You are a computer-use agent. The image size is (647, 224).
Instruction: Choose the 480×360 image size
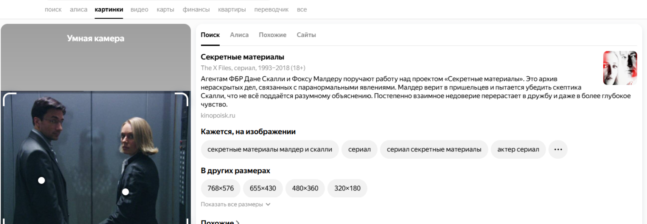[x=305, y=188]
